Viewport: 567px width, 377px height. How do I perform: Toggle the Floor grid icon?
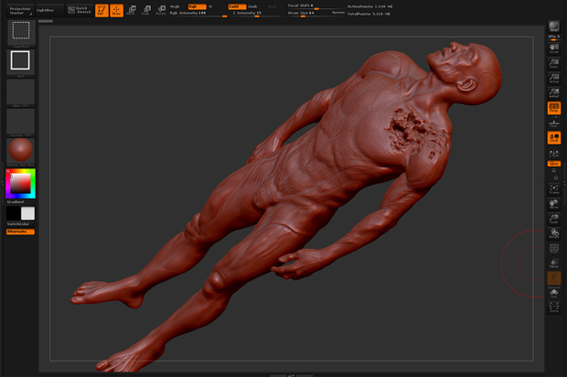554,123
